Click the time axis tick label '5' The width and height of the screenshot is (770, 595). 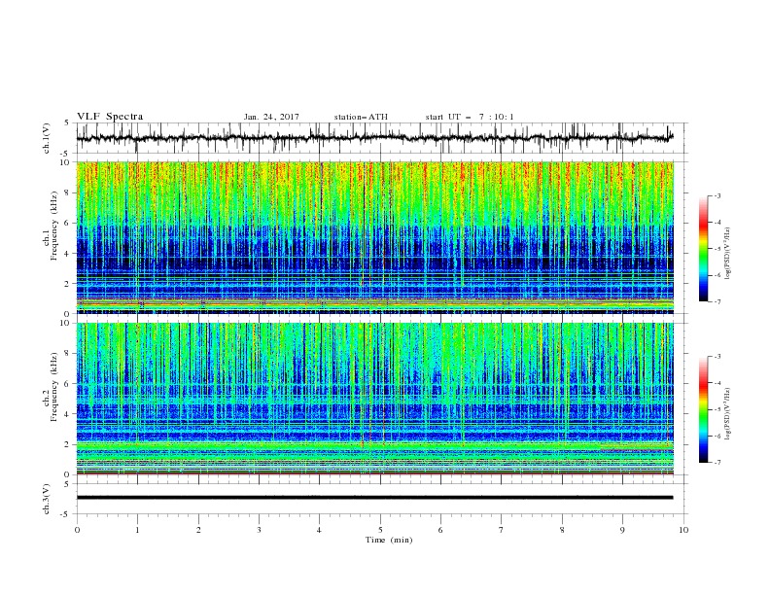[380, 530]
